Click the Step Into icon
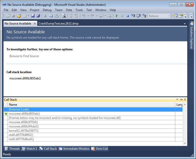Viewport: 196px width, 159px height. 133,16
